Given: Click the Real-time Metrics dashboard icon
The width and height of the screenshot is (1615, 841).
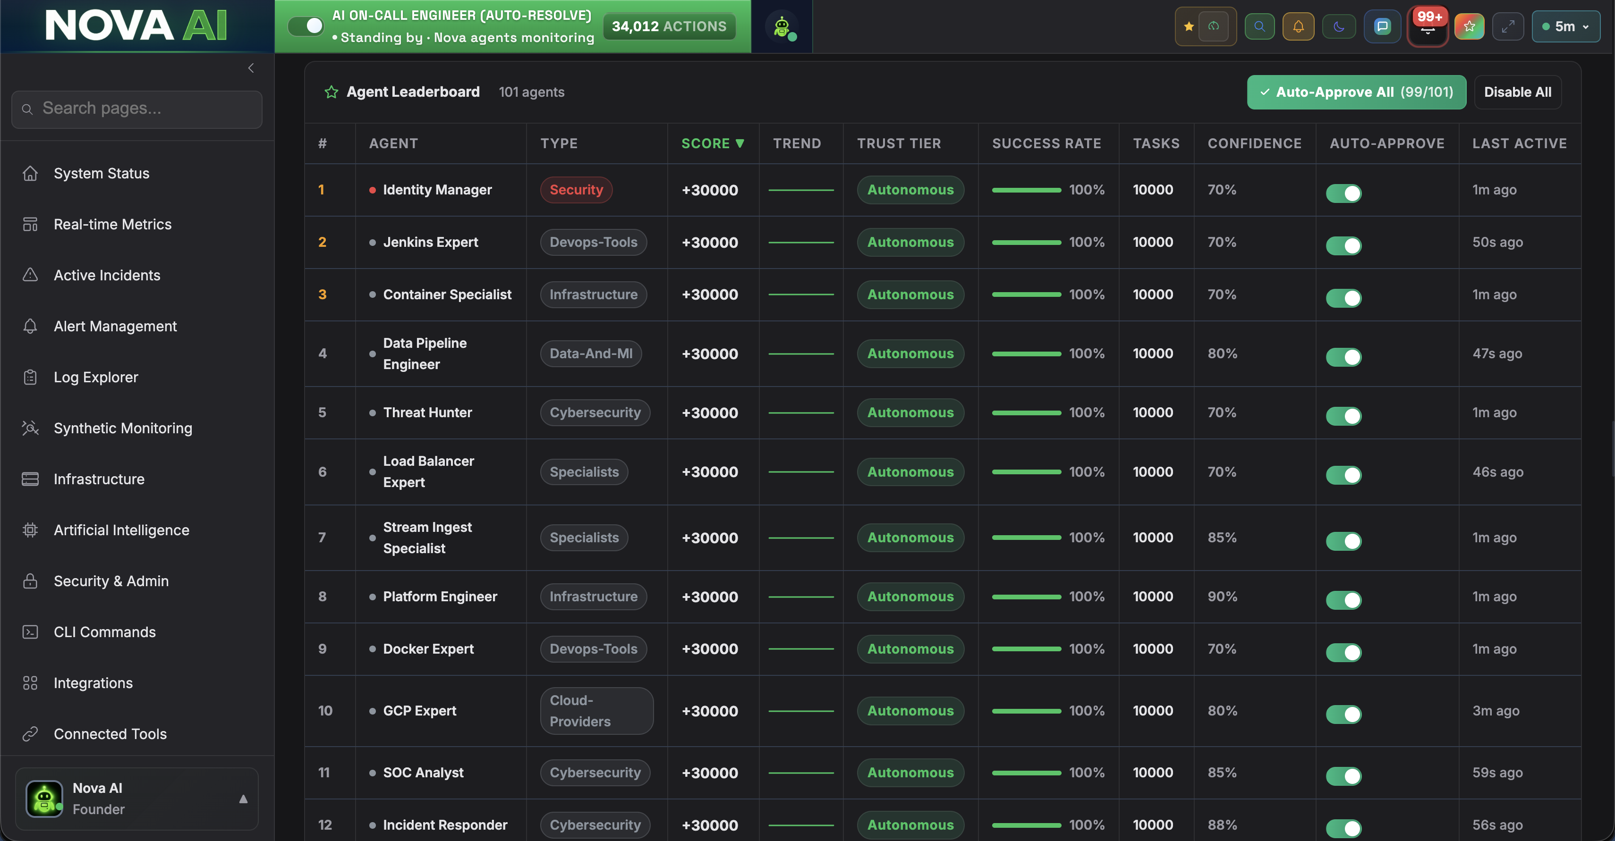Looking at the screenshot, I should point(30,224).
